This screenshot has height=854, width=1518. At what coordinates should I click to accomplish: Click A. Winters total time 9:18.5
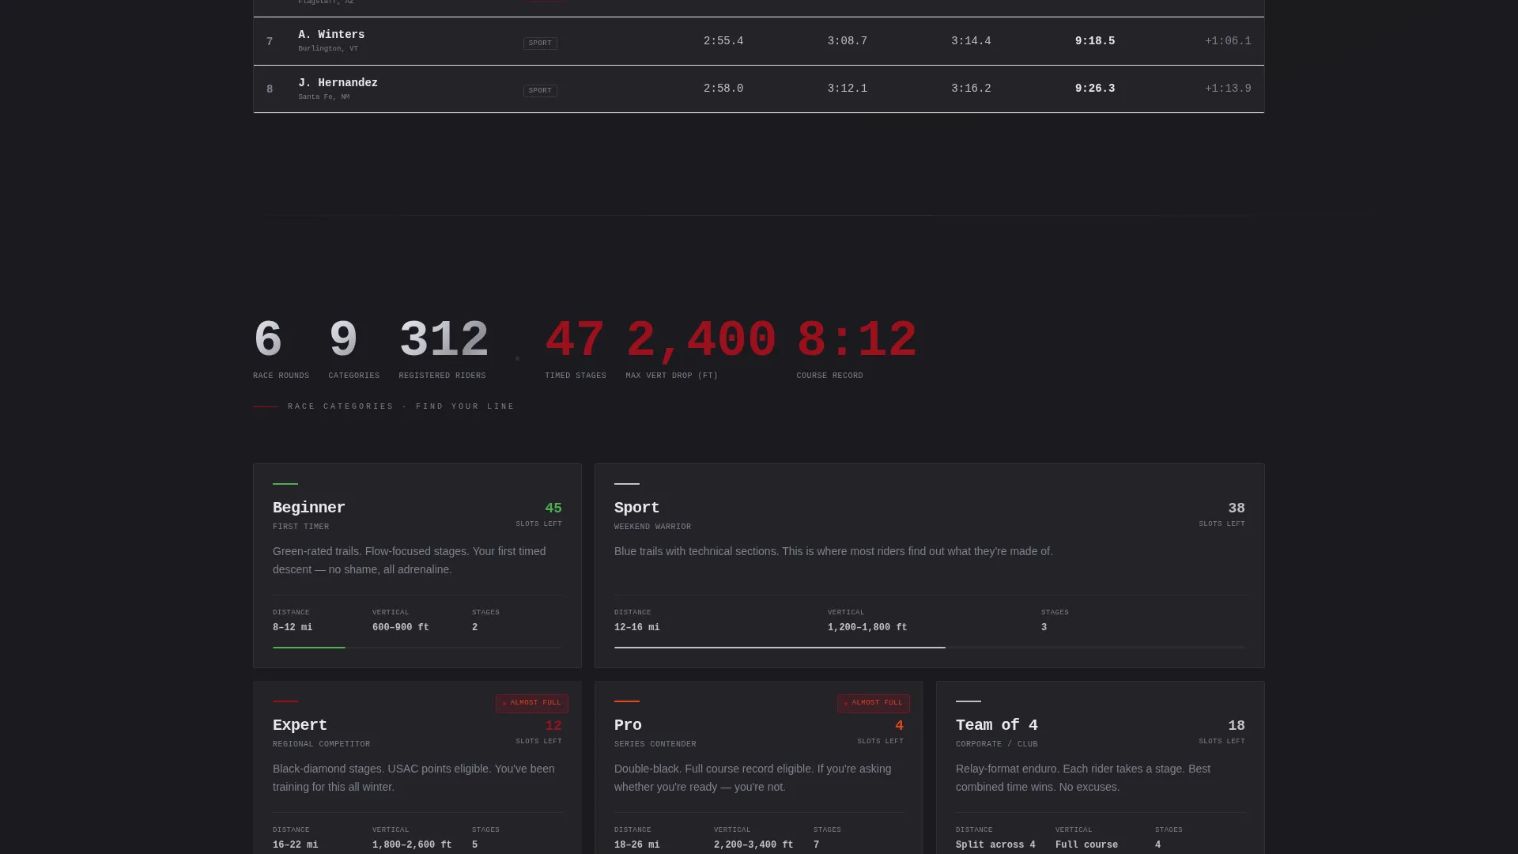click(1094, 41)
